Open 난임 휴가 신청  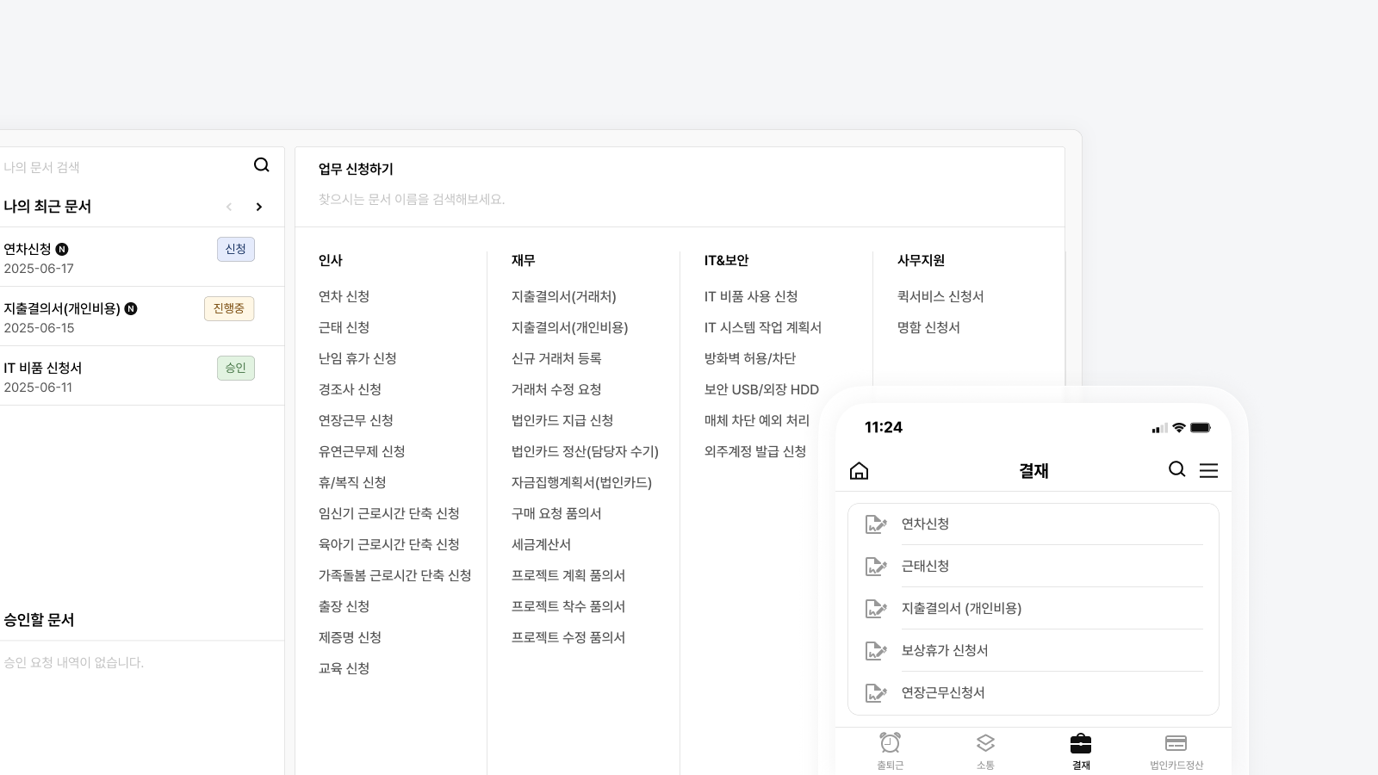coord(357,358)
